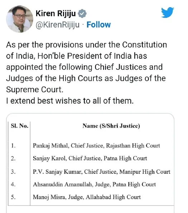Image resolution: width=188 pixels, height=213 pixels.
Task: Click the 'I extend best wishes' sentence
Action: [70, 101]
